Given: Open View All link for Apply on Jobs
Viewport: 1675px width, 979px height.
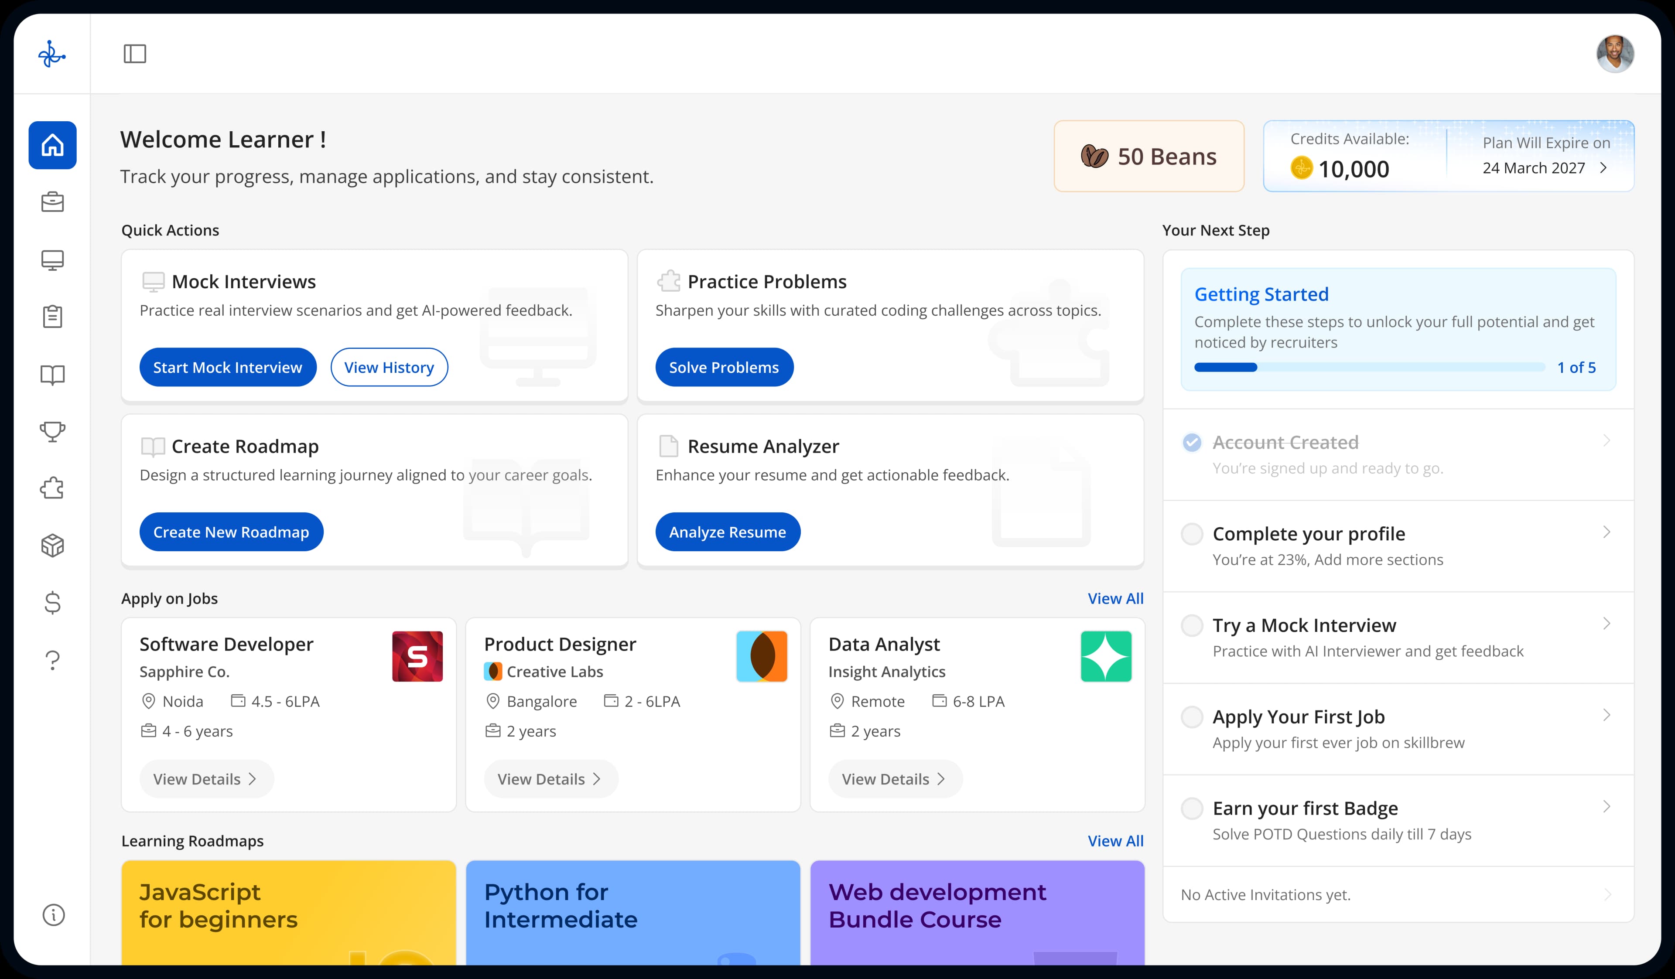Looking at the screenshot, I should 1115,598.
